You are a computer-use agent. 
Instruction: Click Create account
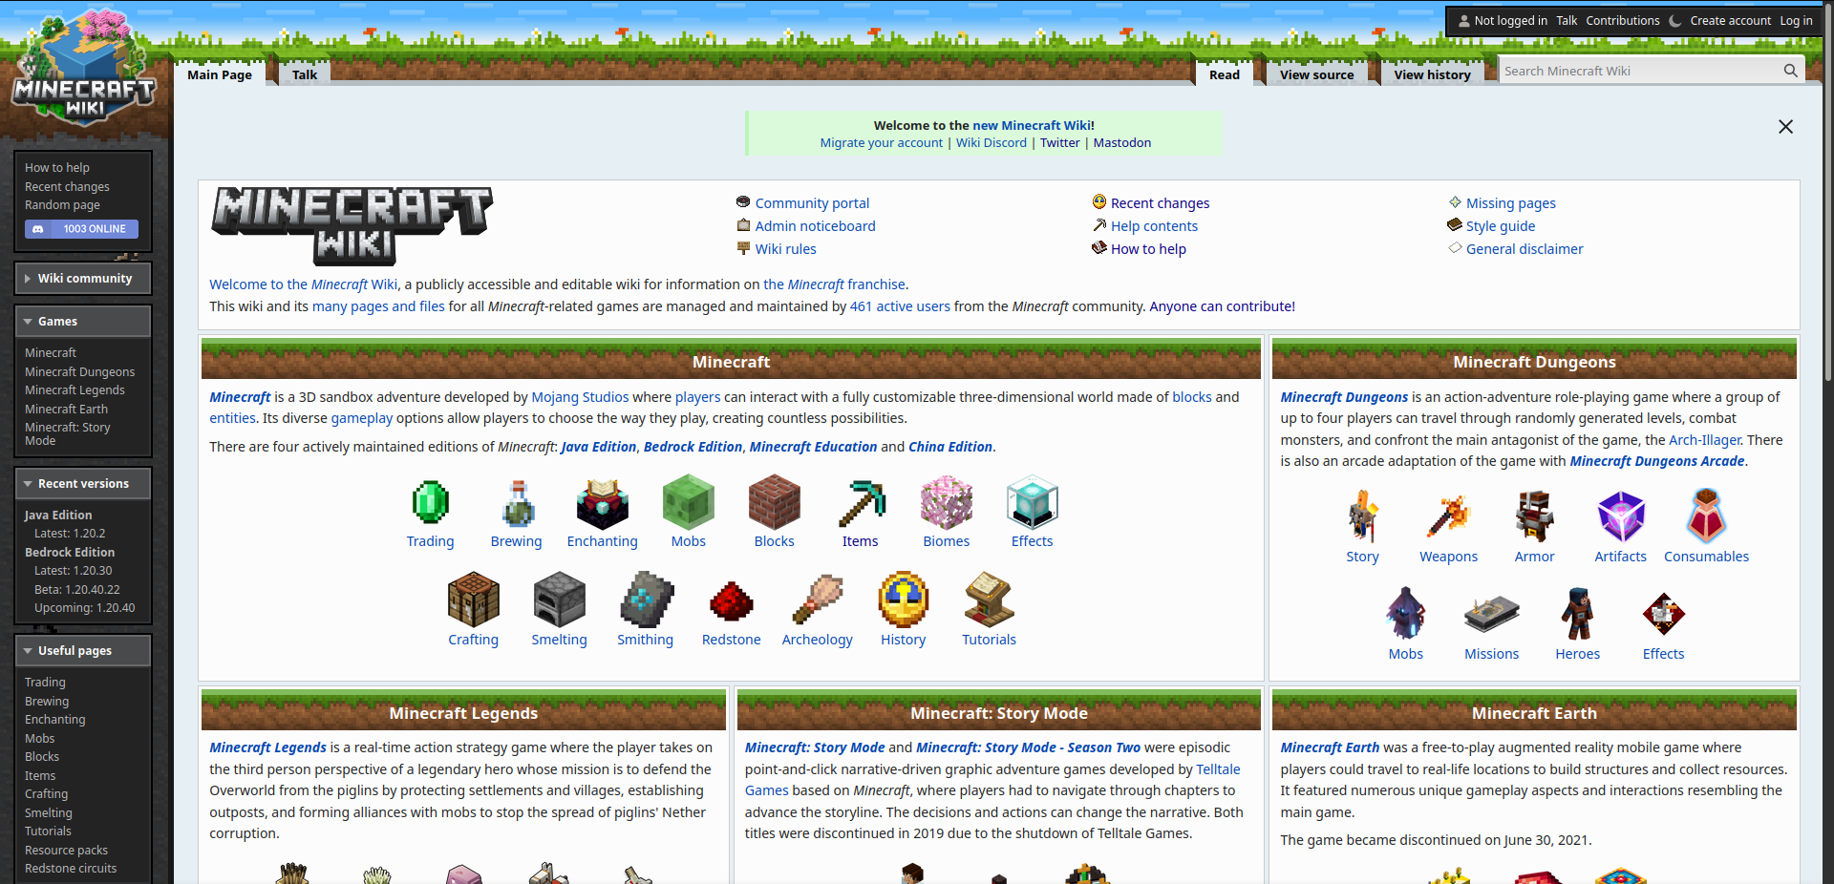(x=1730, y=20)
